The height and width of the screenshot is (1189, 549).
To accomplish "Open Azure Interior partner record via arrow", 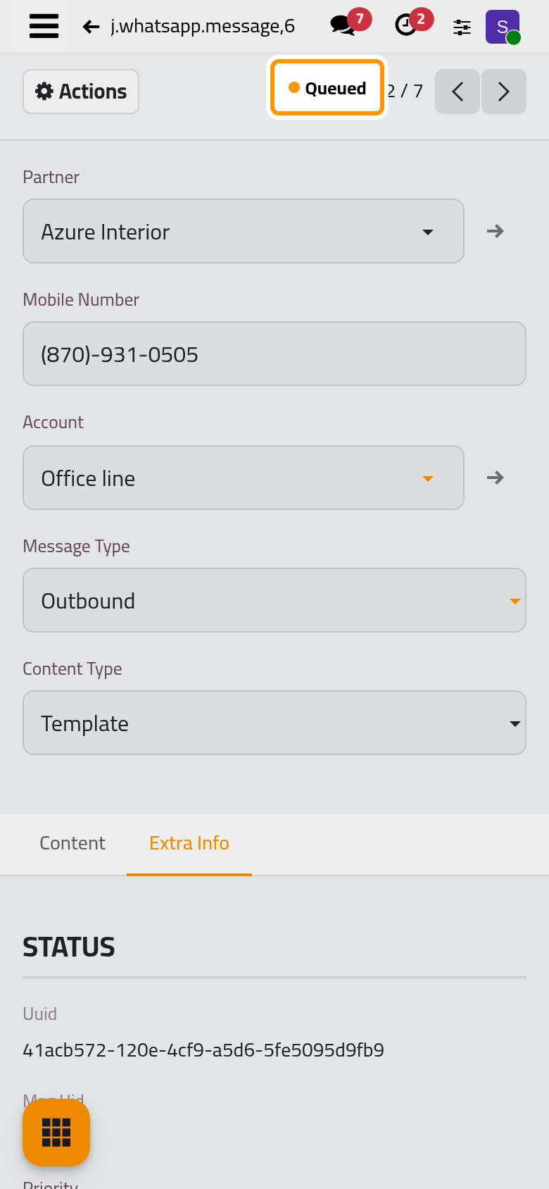I will (496, 231).
